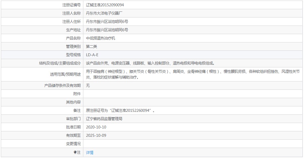Open the 详情 link in the 注 row

[x=90, y=153]
